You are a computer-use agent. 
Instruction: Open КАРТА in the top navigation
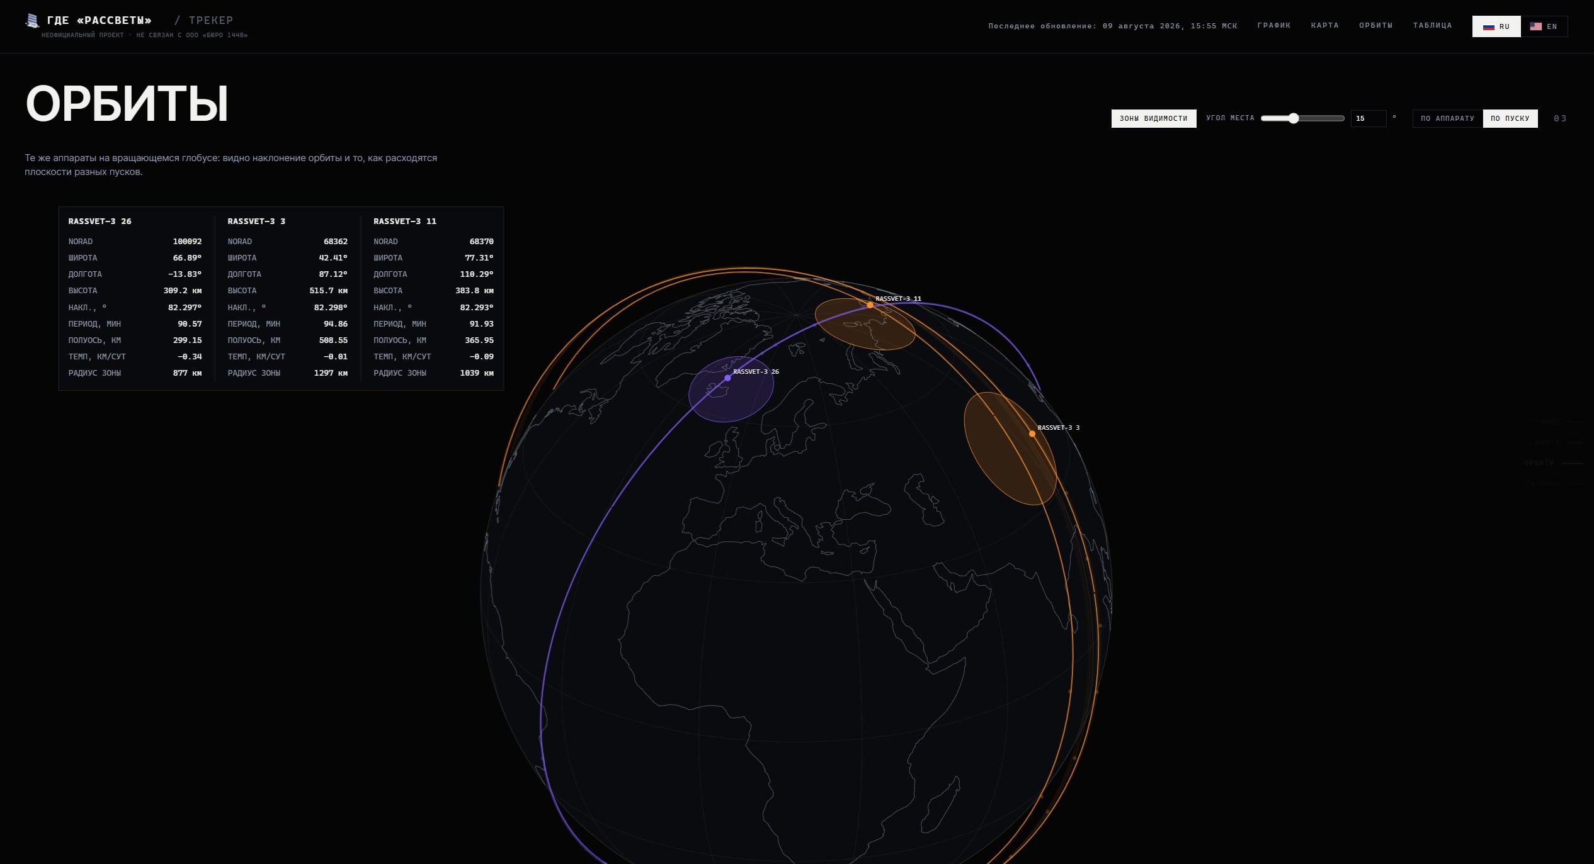pos(1325,26)
